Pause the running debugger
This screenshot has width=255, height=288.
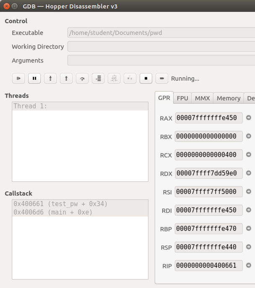click(x=34, y=79)
